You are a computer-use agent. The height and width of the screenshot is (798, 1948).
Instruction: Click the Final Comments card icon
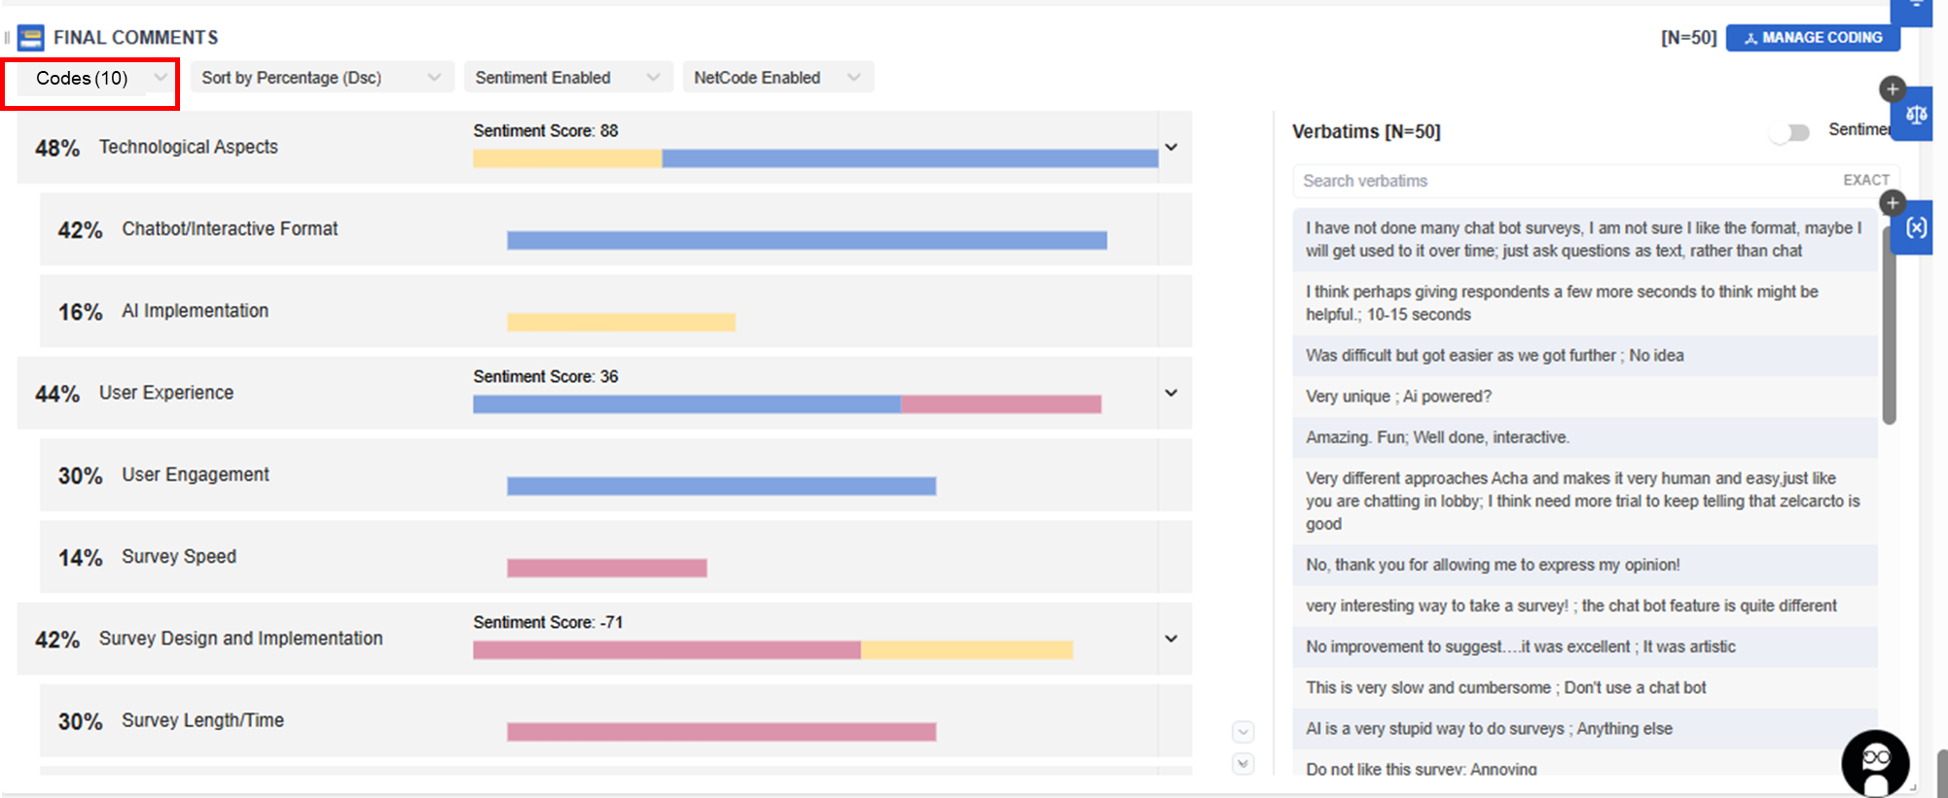coord(31,38)
